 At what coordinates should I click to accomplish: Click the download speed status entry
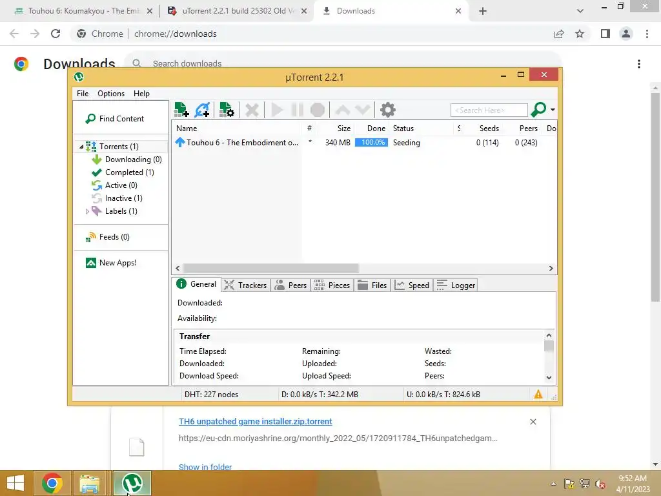320,395
